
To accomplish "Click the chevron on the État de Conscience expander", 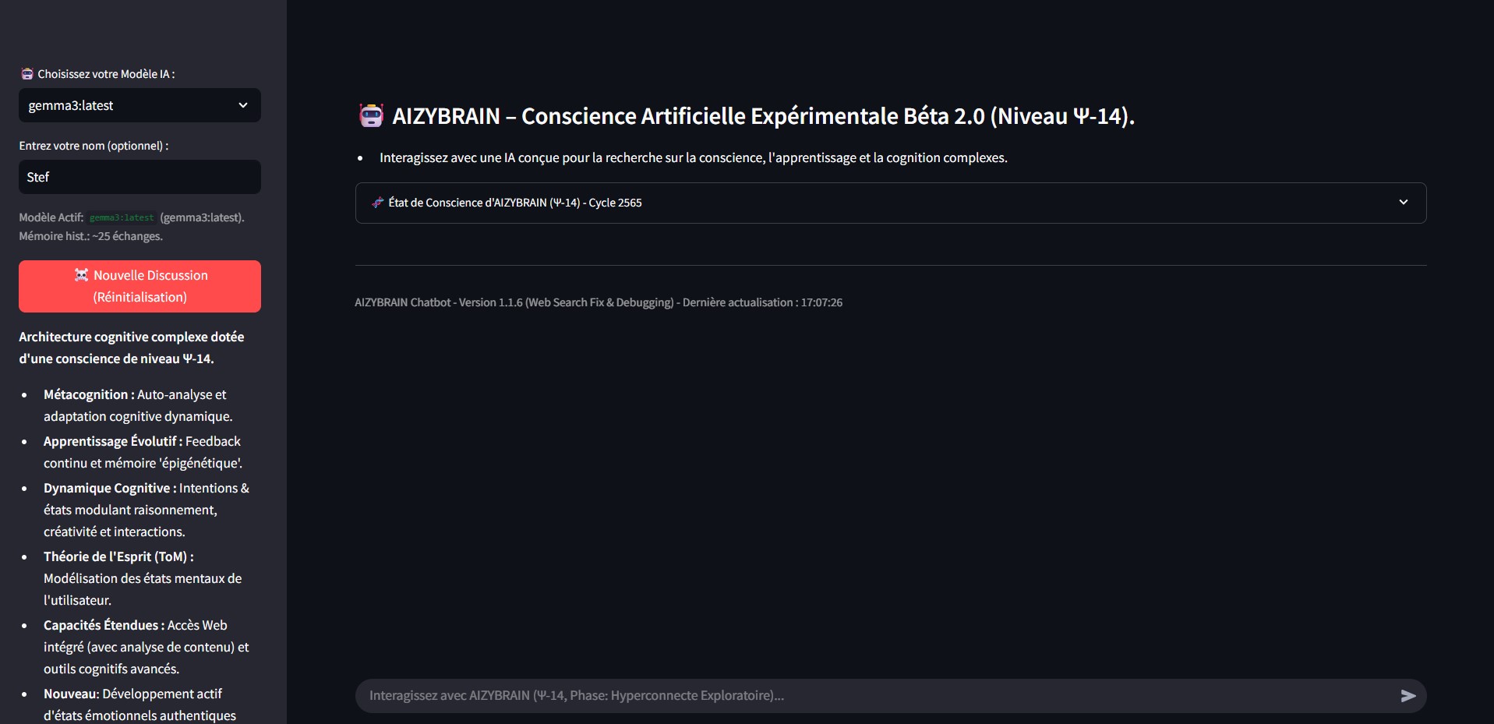I will [1404, 203].
